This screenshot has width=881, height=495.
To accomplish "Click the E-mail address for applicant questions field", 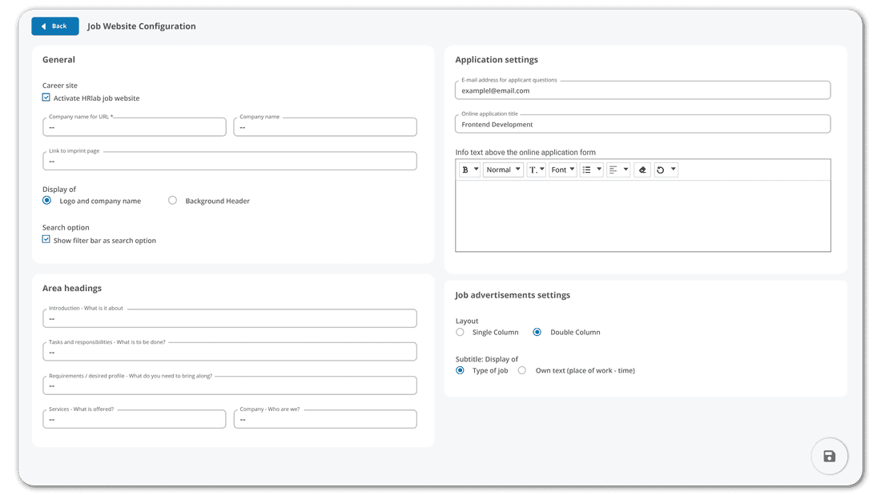I will click(642, 90).
